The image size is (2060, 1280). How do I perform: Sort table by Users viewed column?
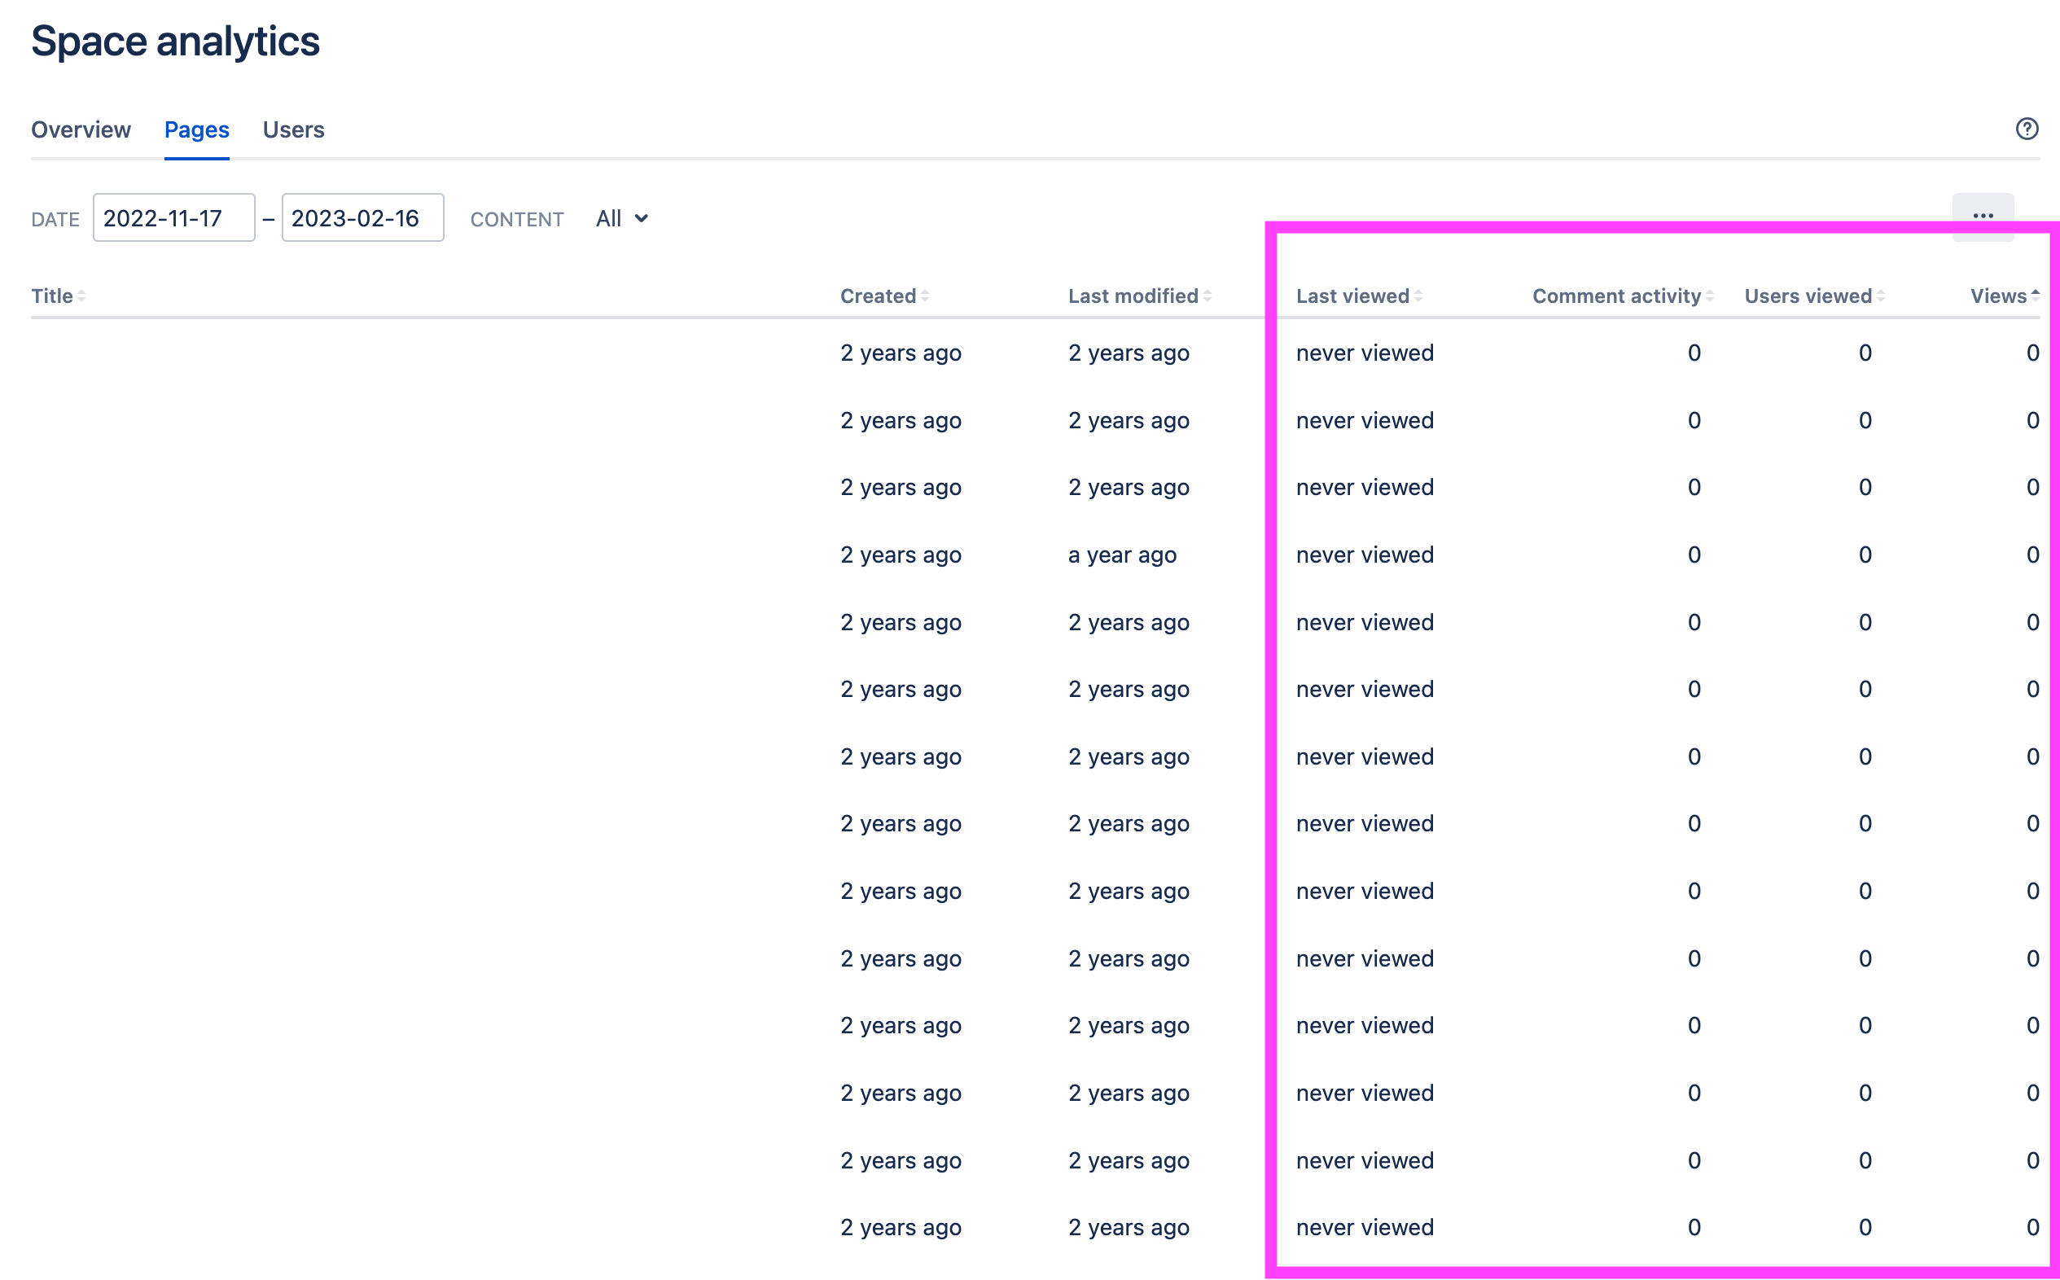pos(1814,296)
